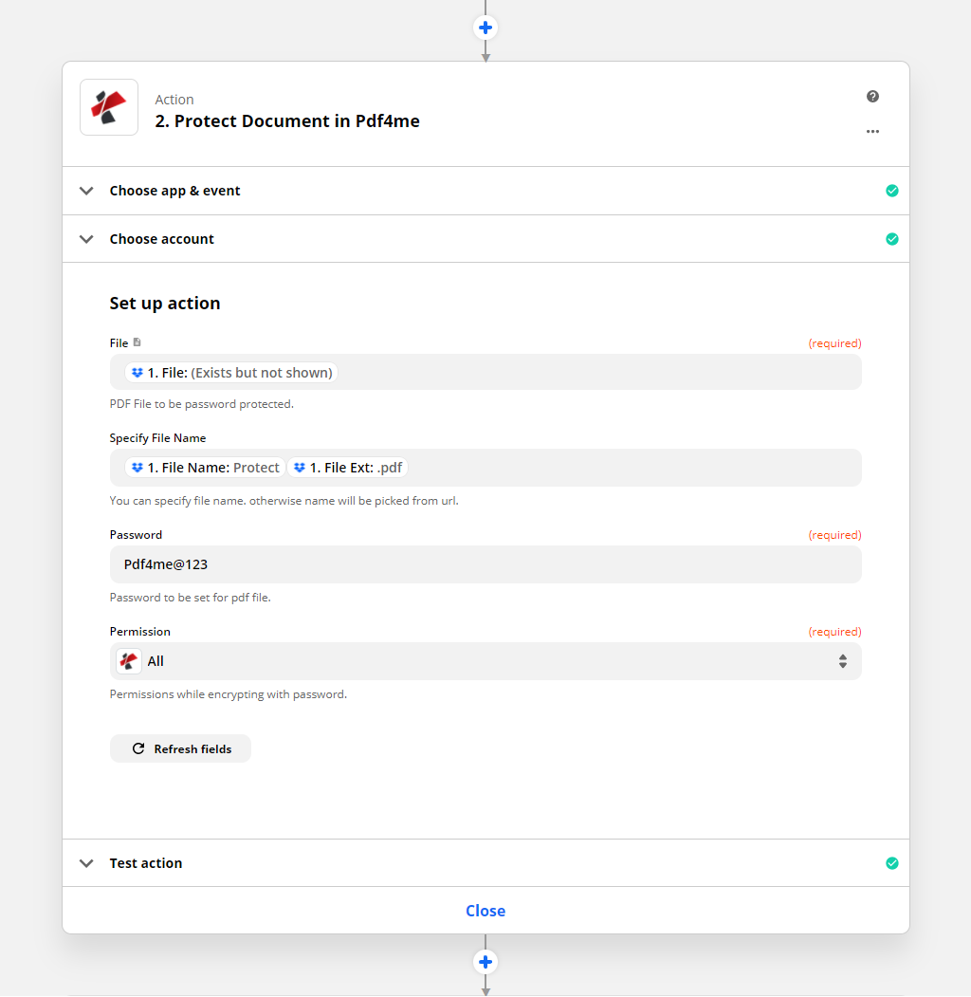
Task: Open the Permission dropdown showing All
Action: click(x=485, y=660)
